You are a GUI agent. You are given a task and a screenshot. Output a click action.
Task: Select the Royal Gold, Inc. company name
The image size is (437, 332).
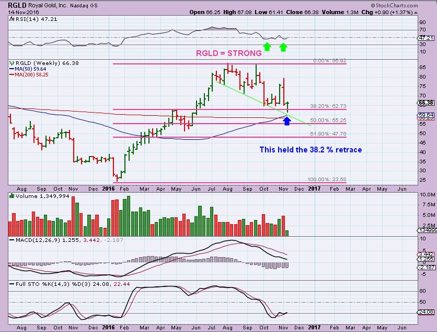pos(48,5)
